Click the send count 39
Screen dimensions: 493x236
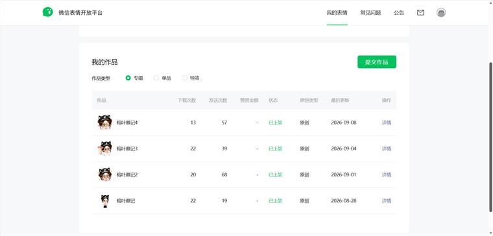(224, 148)
